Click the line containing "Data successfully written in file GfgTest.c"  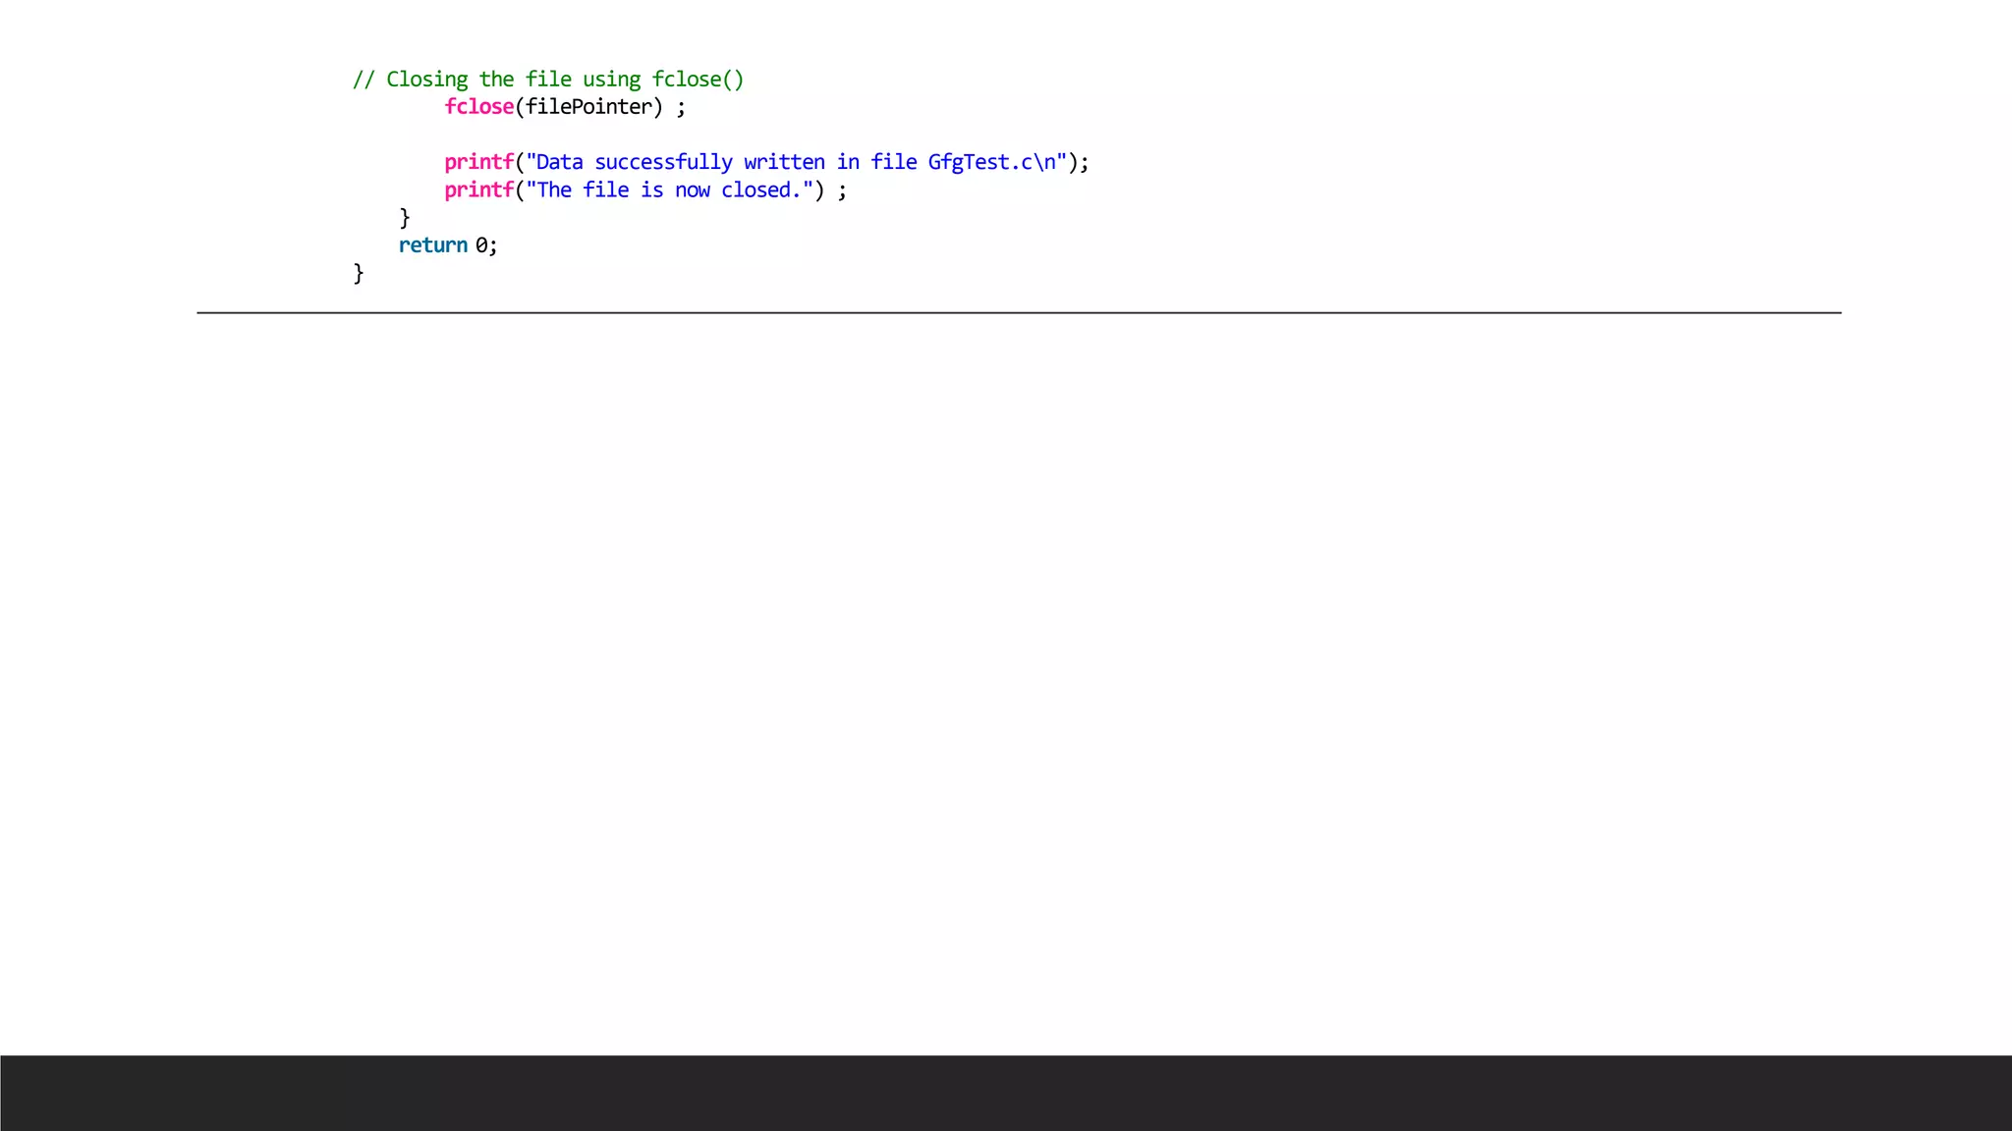767,162
